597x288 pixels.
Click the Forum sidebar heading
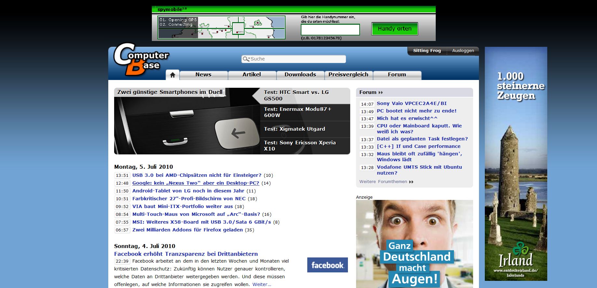pos(368,92)
